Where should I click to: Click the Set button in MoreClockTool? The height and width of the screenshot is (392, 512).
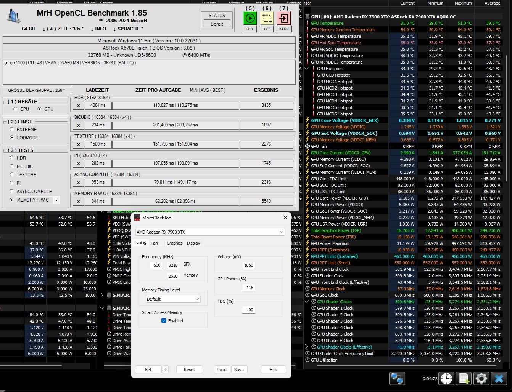(x=148, y=370)
